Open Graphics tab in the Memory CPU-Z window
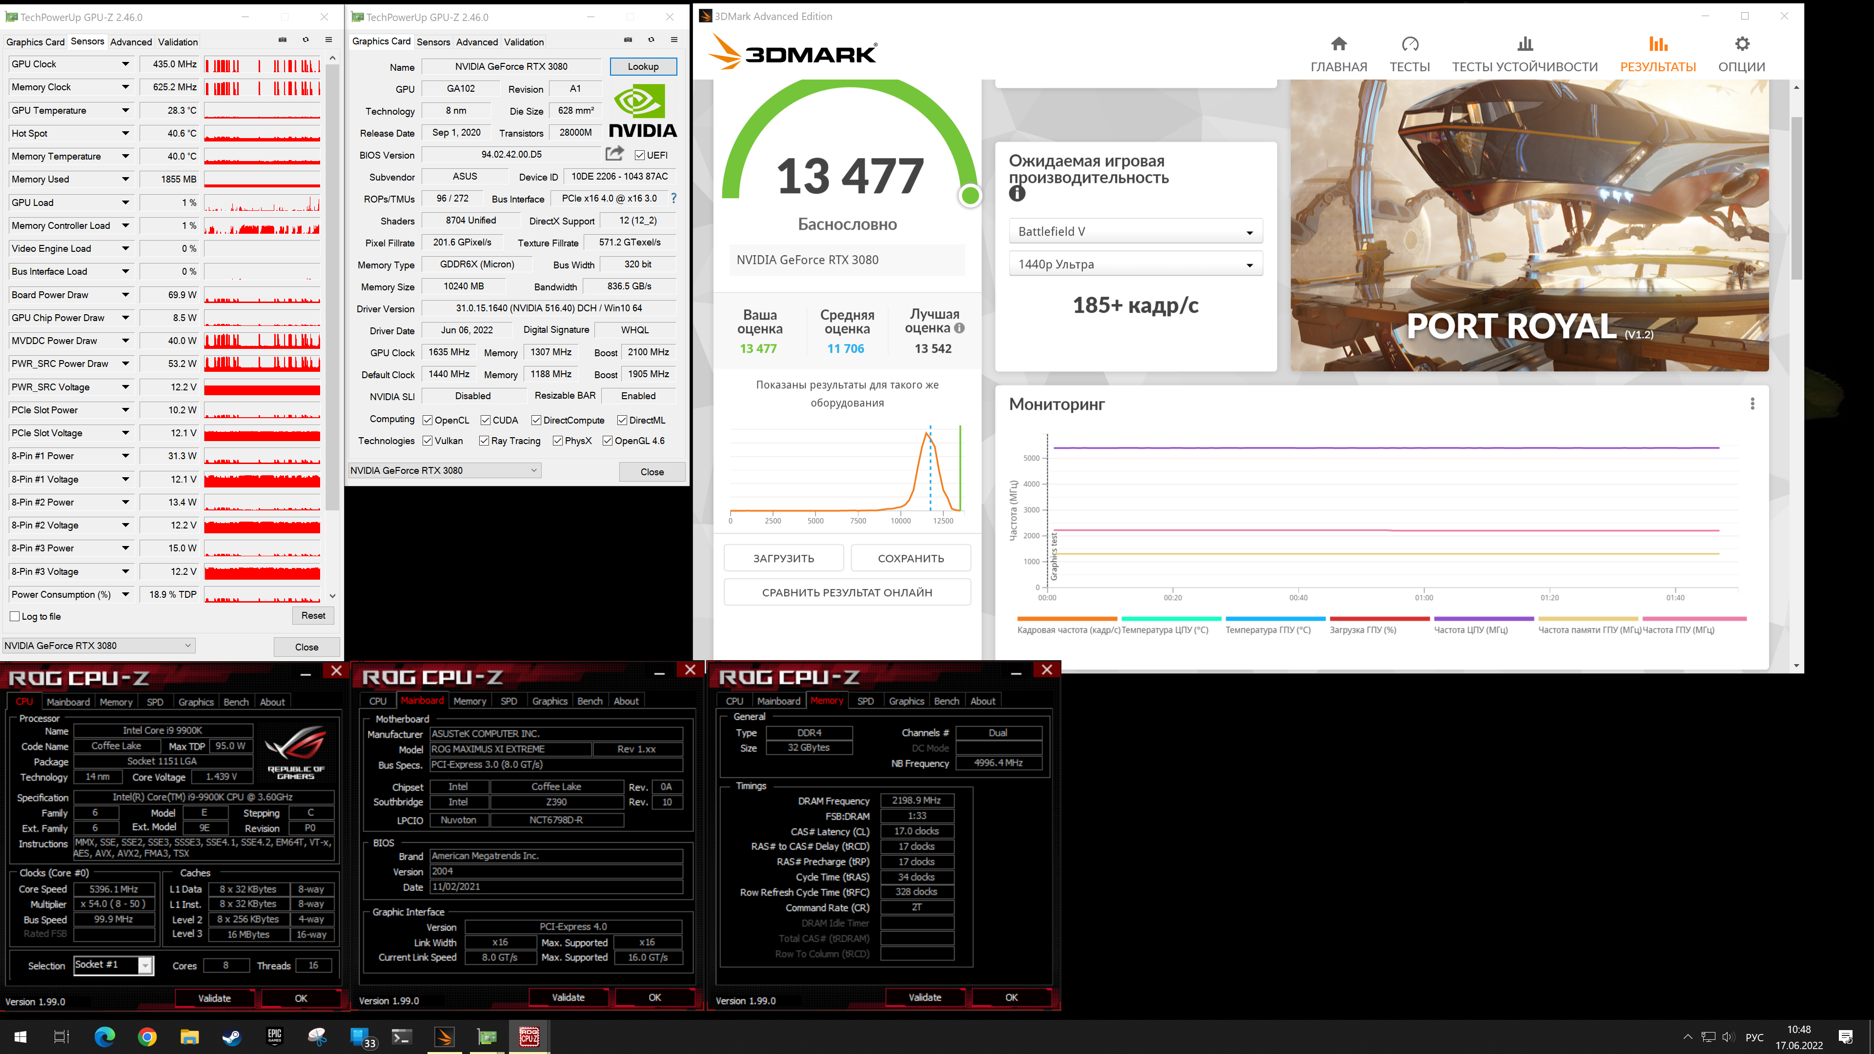 pos(906,701)
